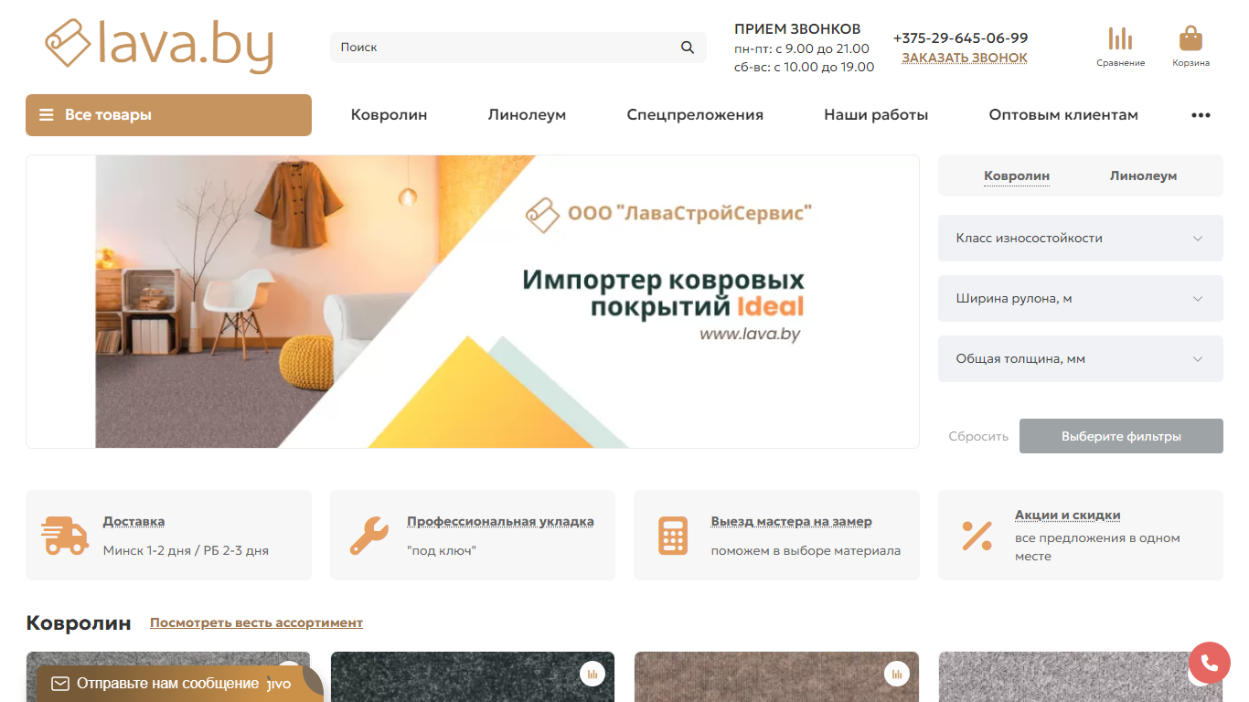The width and height of the screenshot is (1249, 702).
Task: Click the percent icon for discounts
Action: click(x=977, y=536)
